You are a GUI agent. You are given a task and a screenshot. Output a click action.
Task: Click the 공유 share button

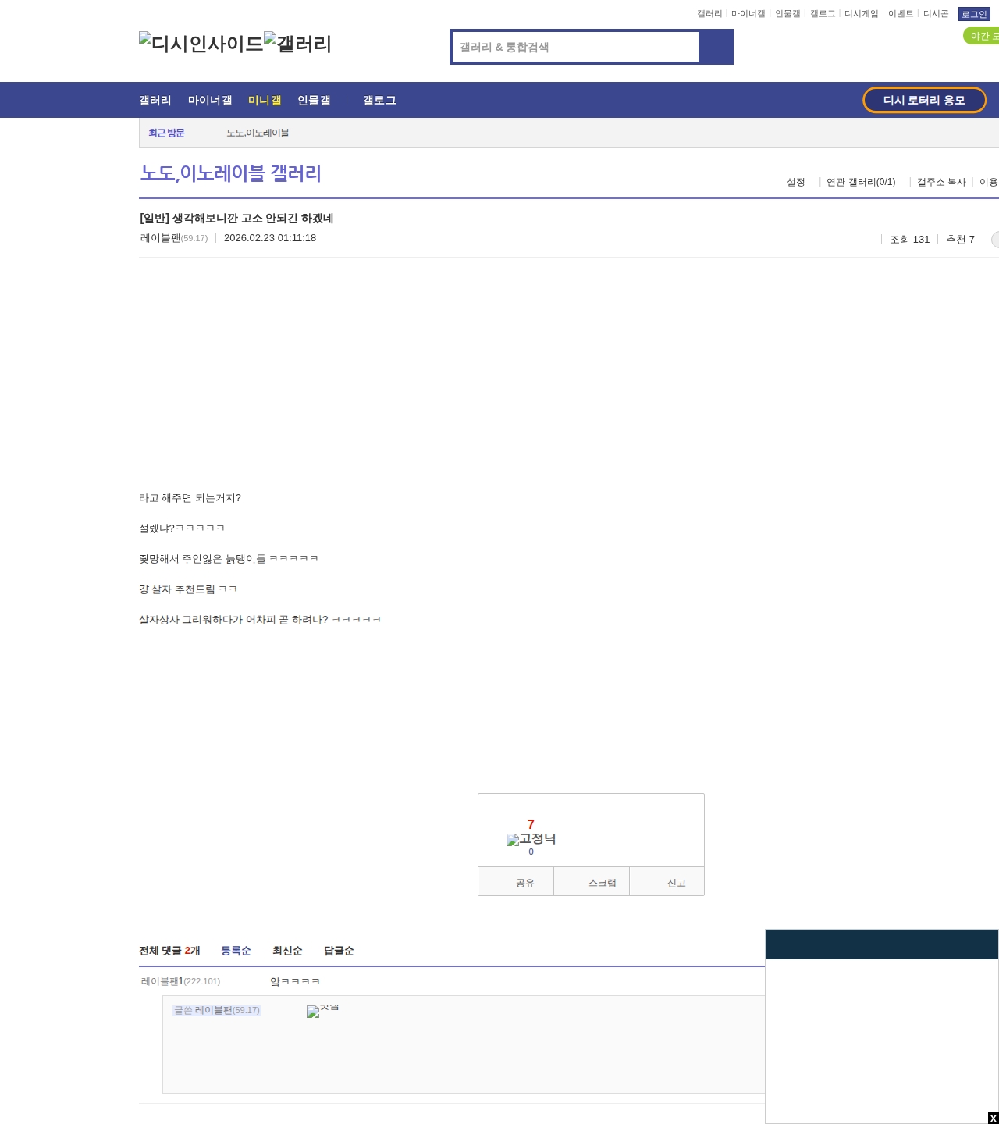[x=516, y=882]
